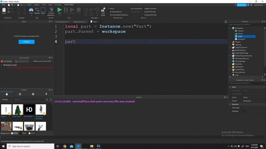Open Toolbox Marketplace tab (basket icon)
This screenshot has width=266, height=149.
[7, 94]
